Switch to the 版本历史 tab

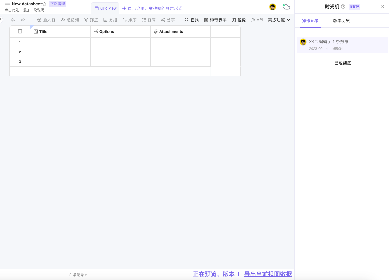pyautogui.click(x=341, y=21)
